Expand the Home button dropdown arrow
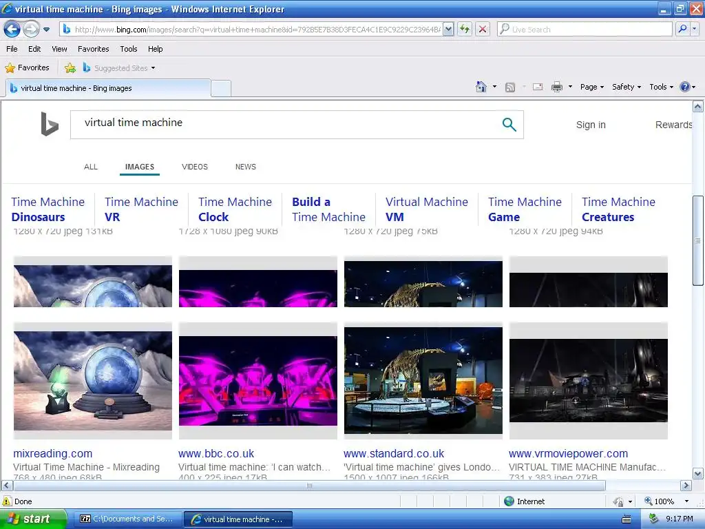 coord(494,87)
